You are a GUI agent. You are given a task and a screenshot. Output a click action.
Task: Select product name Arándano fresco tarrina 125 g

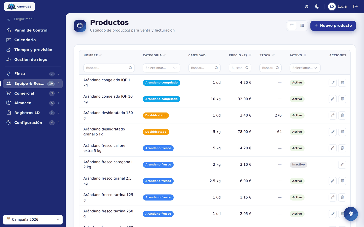(108, 197)
